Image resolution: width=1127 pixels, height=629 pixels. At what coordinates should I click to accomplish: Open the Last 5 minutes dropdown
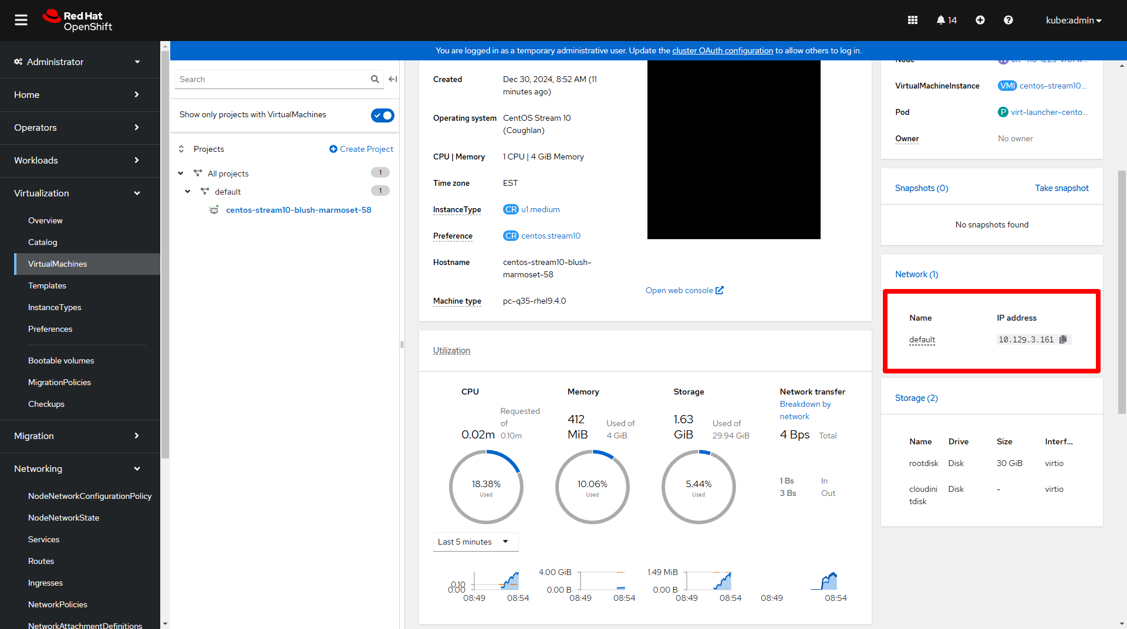point(475,542)
